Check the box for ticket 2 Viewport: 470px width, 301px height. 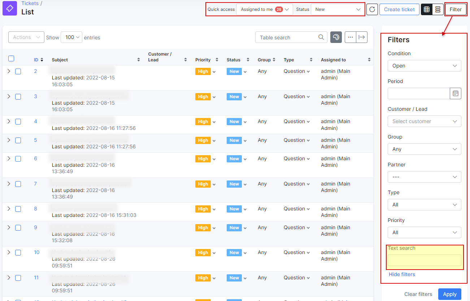[x=18, y=71]
